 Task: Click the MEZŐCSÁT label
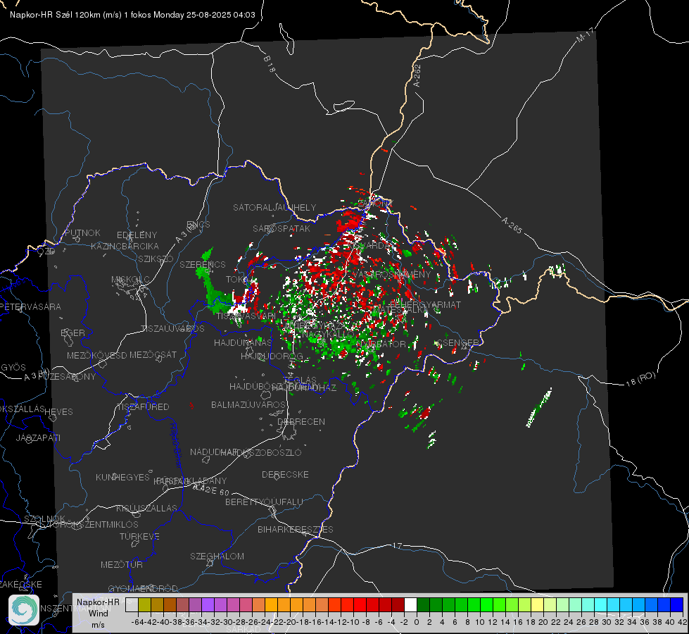153,354
